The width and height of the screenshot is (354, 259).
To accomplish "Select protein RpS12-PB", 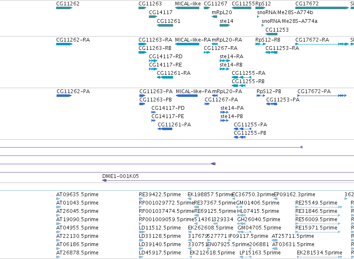I will [x=261, y=96].
